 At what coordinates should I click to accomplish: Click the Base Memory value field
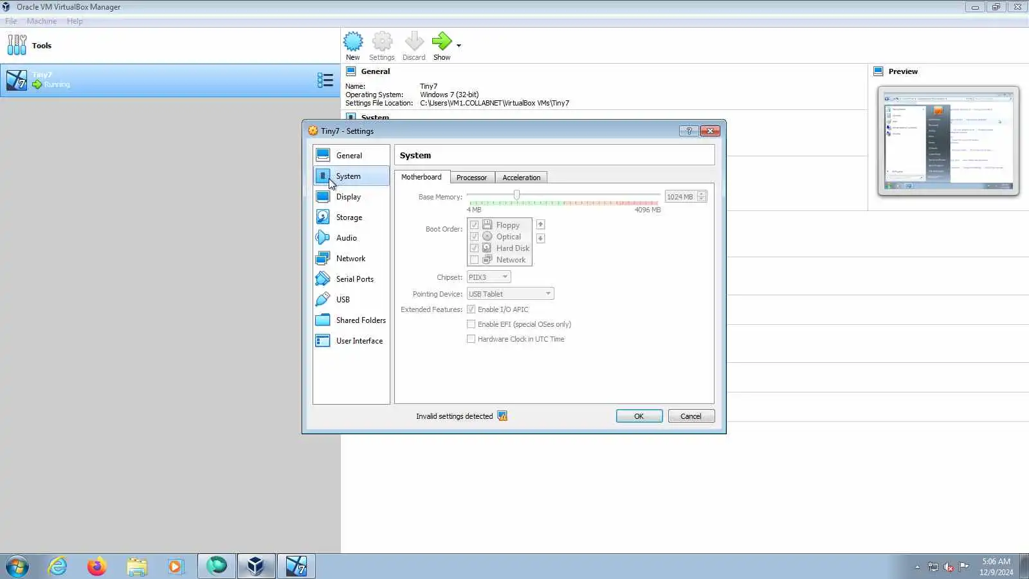680,197
